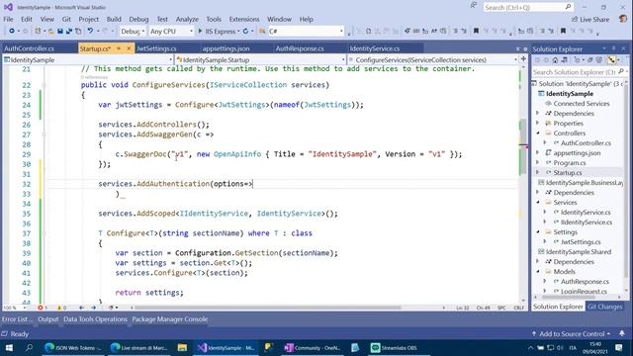Switch to the appsettings.json tab
This screenshot has height=356, width=633.
pyautogui.click(x=226, y=48)
